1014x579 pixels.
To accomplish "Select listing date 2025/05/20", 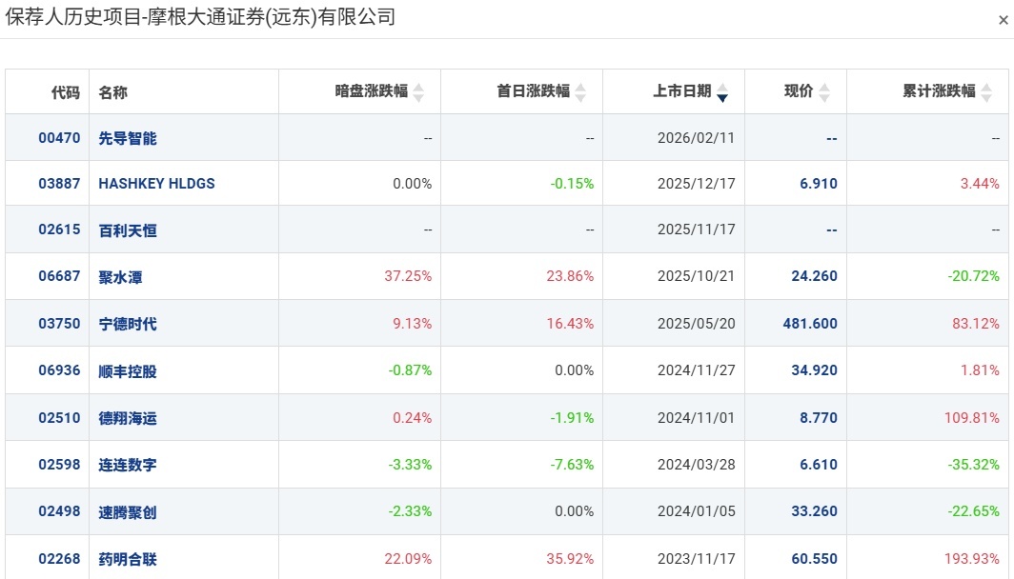I will tap(697, 323).
